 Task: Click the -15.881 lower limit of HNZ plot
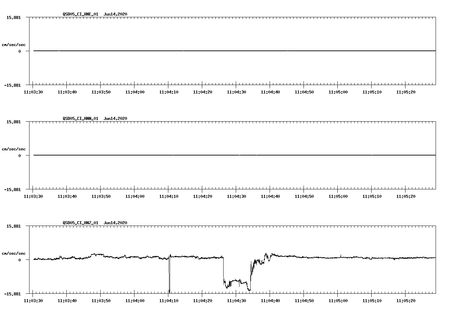(12, 294)
